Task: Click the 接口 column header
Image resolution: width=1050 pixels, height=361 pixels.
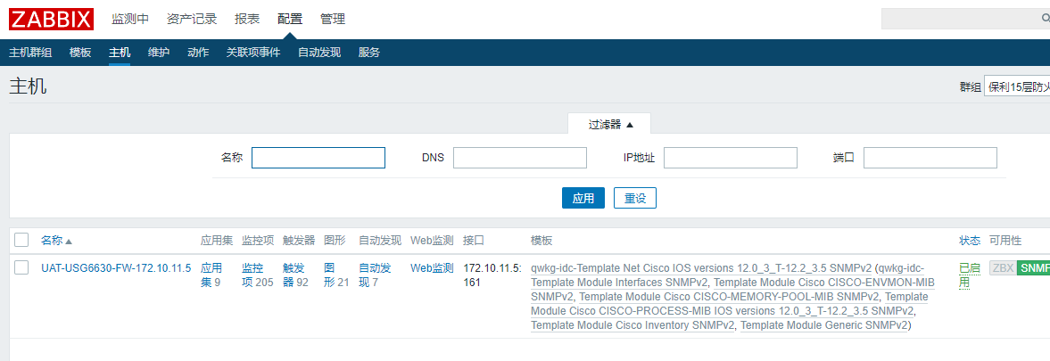Action: 474,241
